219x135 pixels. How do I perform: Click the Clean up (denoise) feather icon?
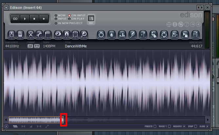coord(132,35)
